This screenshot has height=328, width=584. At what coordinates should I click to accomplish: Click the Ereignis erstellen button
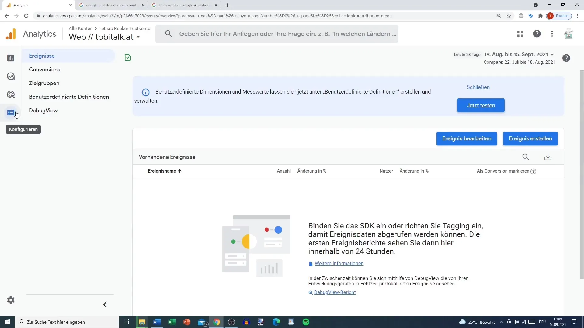[530, 138]
